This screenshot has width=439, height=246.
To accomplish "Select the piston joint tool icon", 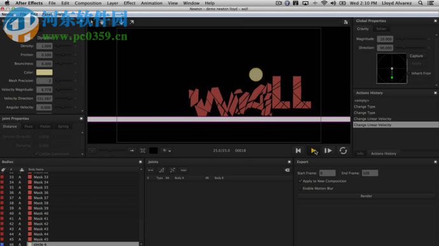I will pyautogui.click(x=172, y=170).
